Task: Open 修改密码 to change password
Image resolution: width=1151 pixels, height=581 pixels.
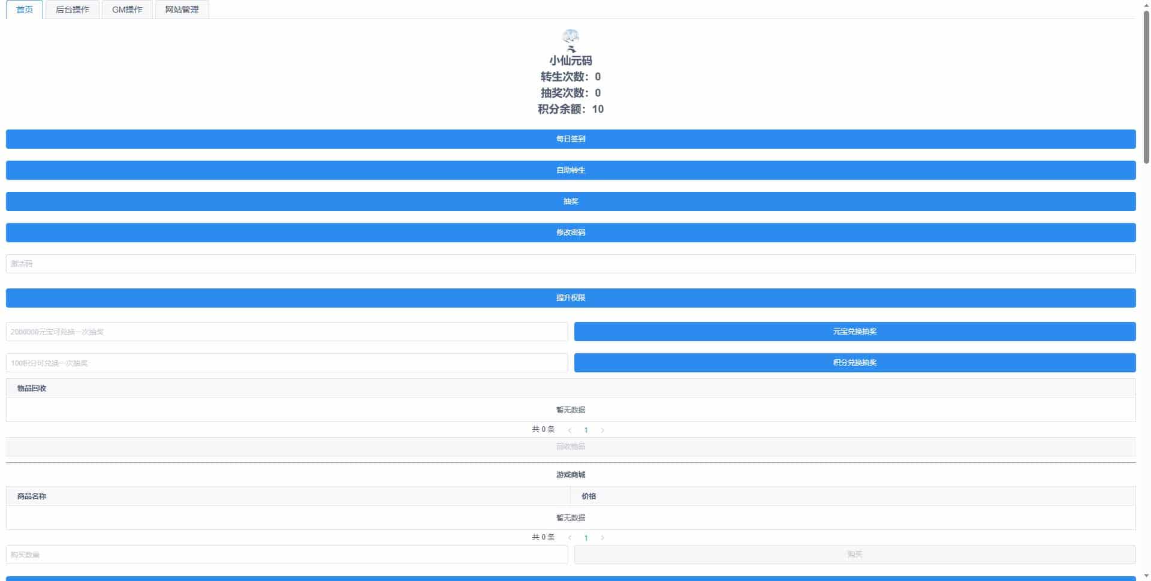Action: pyautogui.click(x=571, y=233)
